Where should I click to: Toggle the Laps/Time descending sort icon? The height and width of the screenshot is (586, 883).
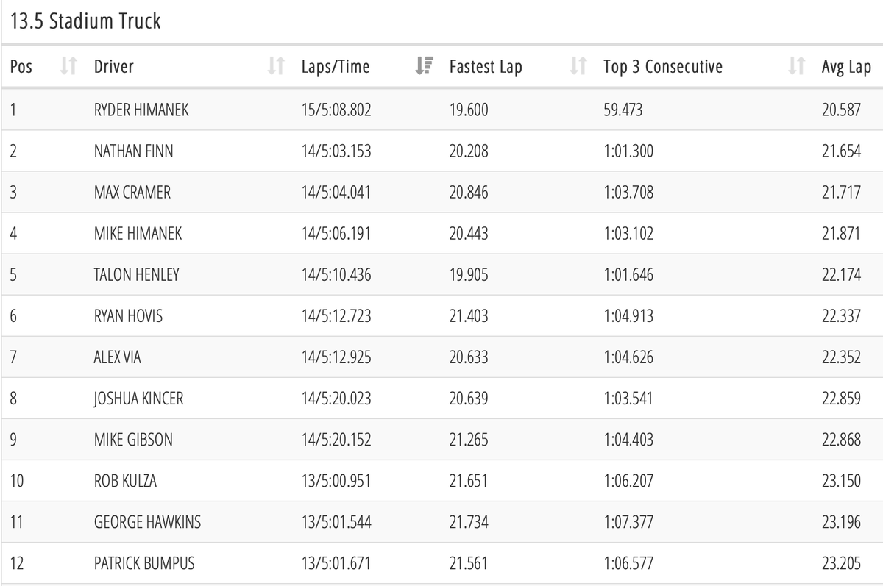[424, 67]
